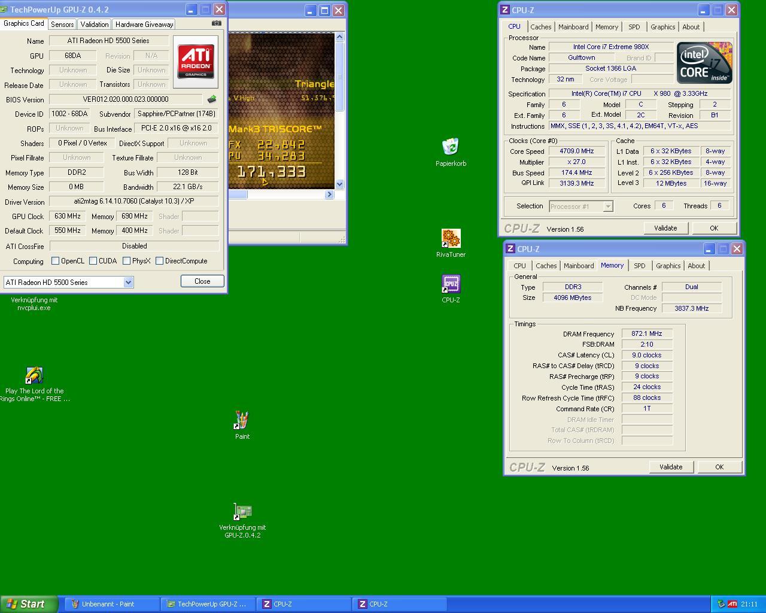
Task: Open the Windows Start menu
Action: [29, 604]
